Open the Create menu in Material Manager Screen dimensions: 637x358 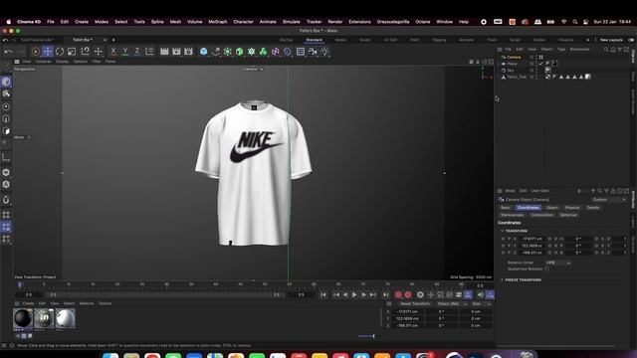coord(28,303)
